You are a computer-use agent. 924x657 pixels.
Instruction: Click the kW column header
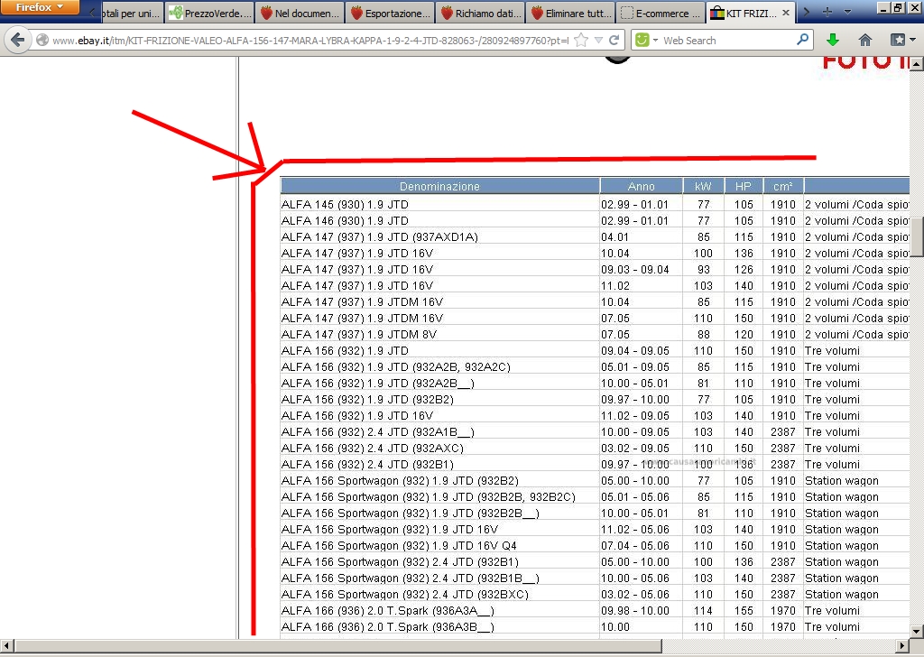(703, 186)
